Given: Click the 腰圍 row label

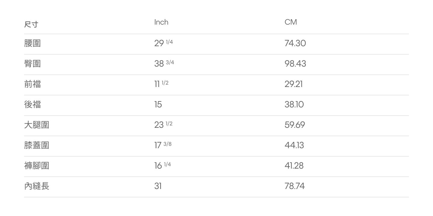Looking at the screenshot, I should pos(32,43).
